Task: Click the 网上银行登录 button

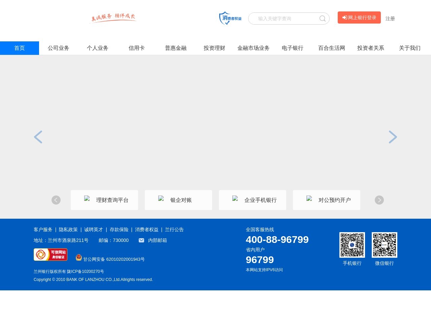Action: tap(359, 17)
